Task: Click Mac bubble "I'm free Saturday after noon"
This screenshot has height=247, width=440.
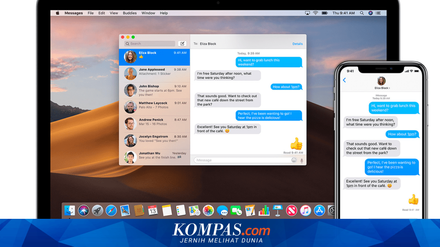Action: point(227,75)
